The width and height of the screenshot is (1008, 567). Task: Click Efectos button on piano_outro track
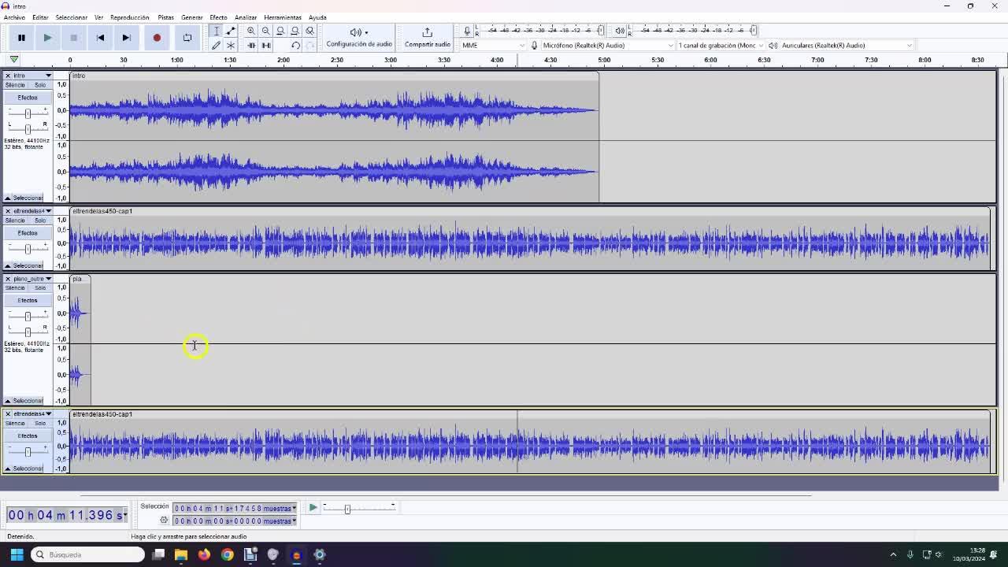pyautogui.click(x=28, y=301)
